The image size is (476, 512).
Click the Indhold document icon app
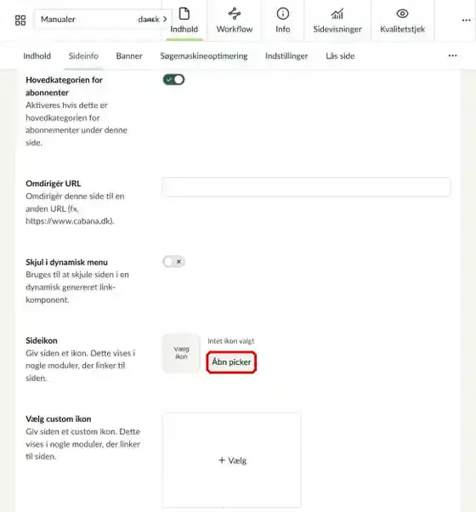(x=184, y=20)
